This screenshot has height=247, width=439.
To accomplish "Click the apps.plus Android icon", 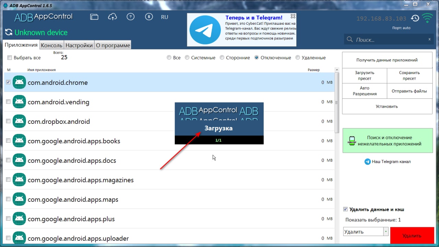I will point(19,219).
